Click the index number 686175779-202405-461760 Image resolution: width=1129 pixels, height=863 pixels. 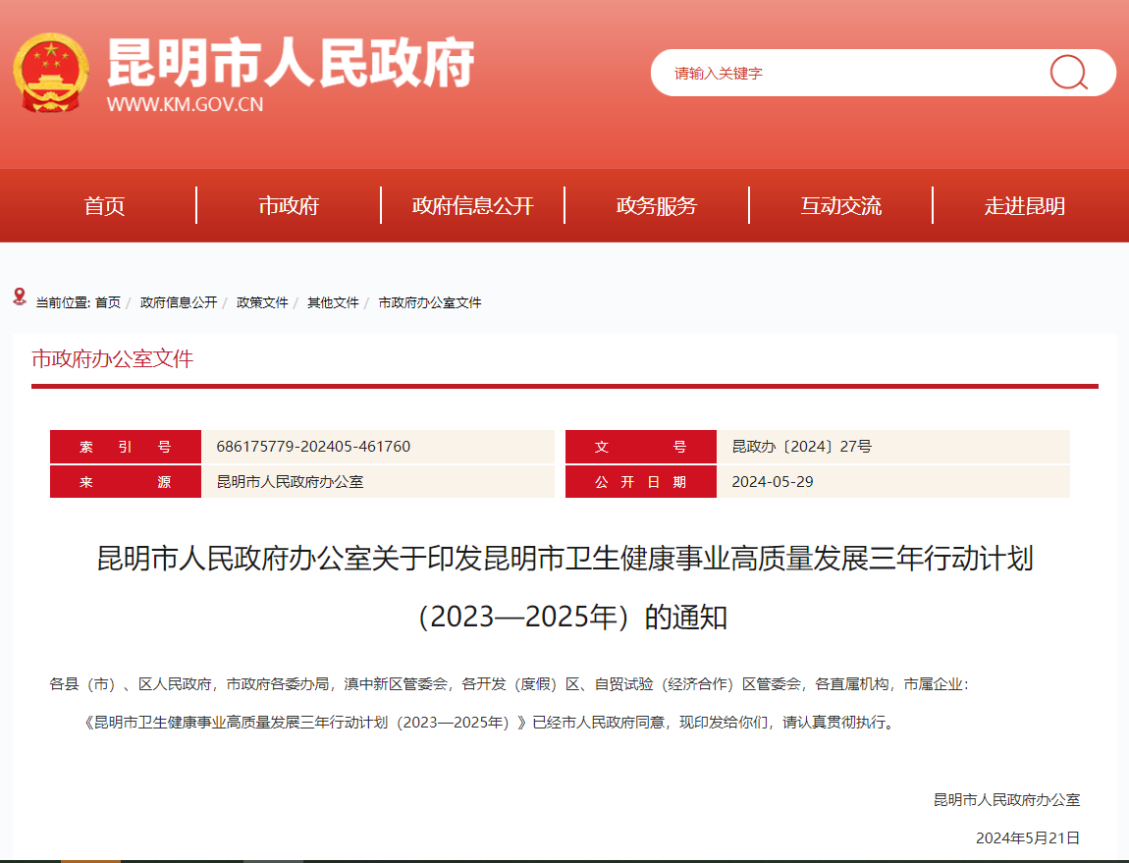coord(313,447)
